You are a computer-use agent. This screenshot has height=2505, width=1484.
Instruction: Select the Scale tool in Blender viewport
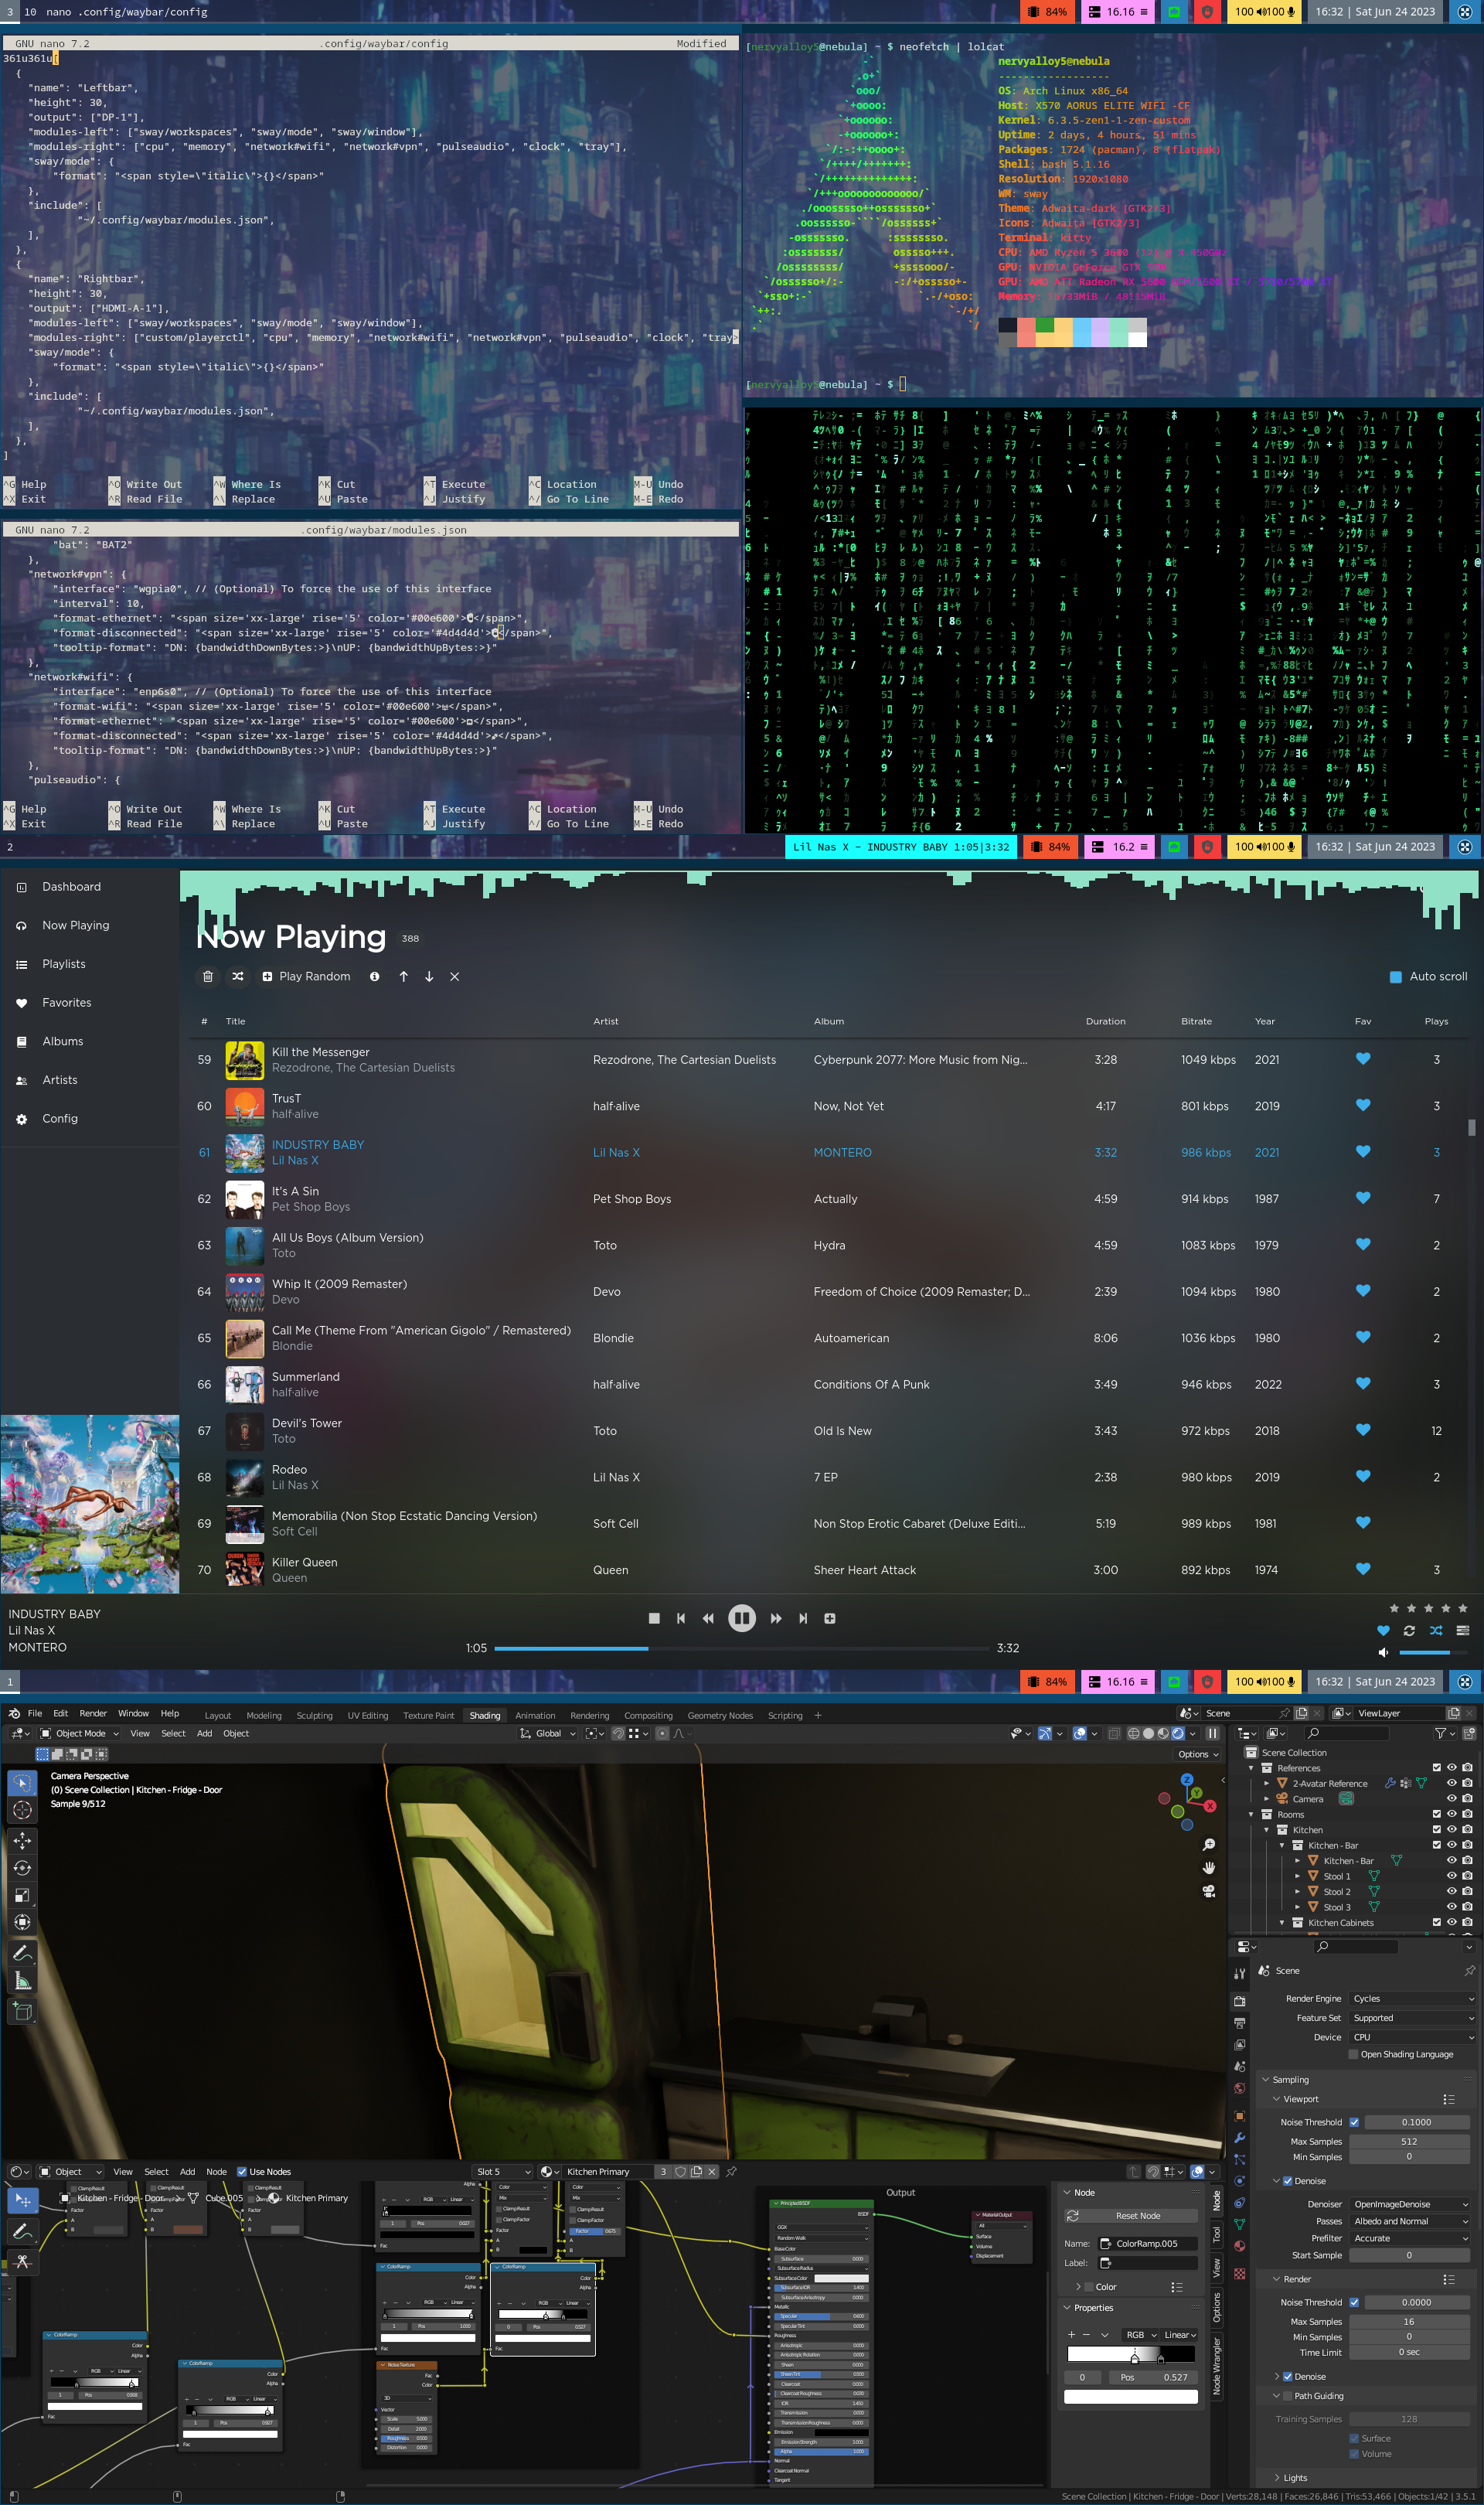(x=22, y=1895)
